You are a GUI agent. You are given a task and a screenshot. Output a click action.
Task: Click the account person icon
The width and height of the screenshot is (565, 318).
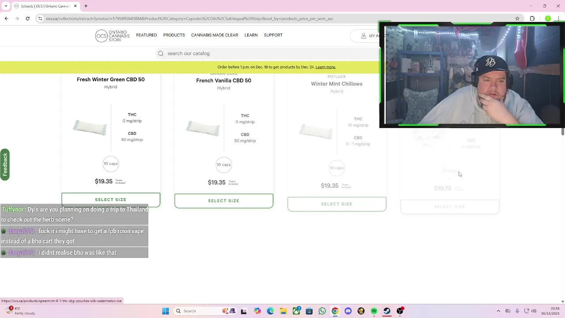(x=364, y=36)
